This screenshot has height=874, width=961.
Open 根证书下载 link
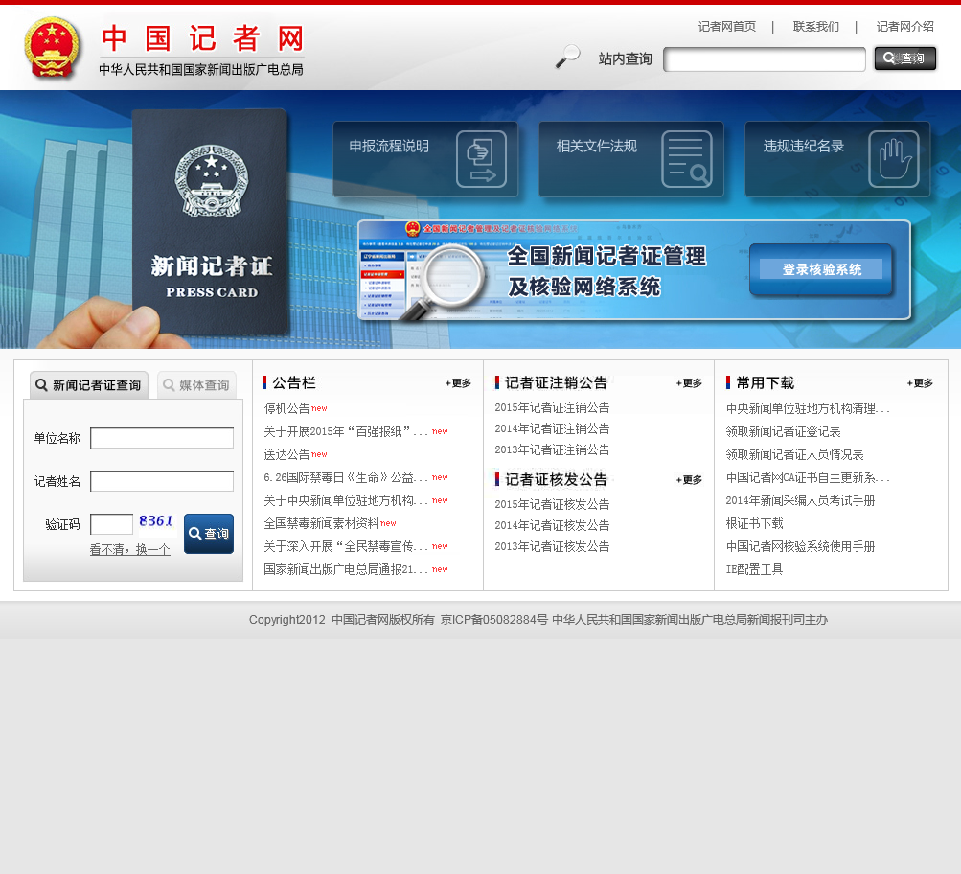754,523
